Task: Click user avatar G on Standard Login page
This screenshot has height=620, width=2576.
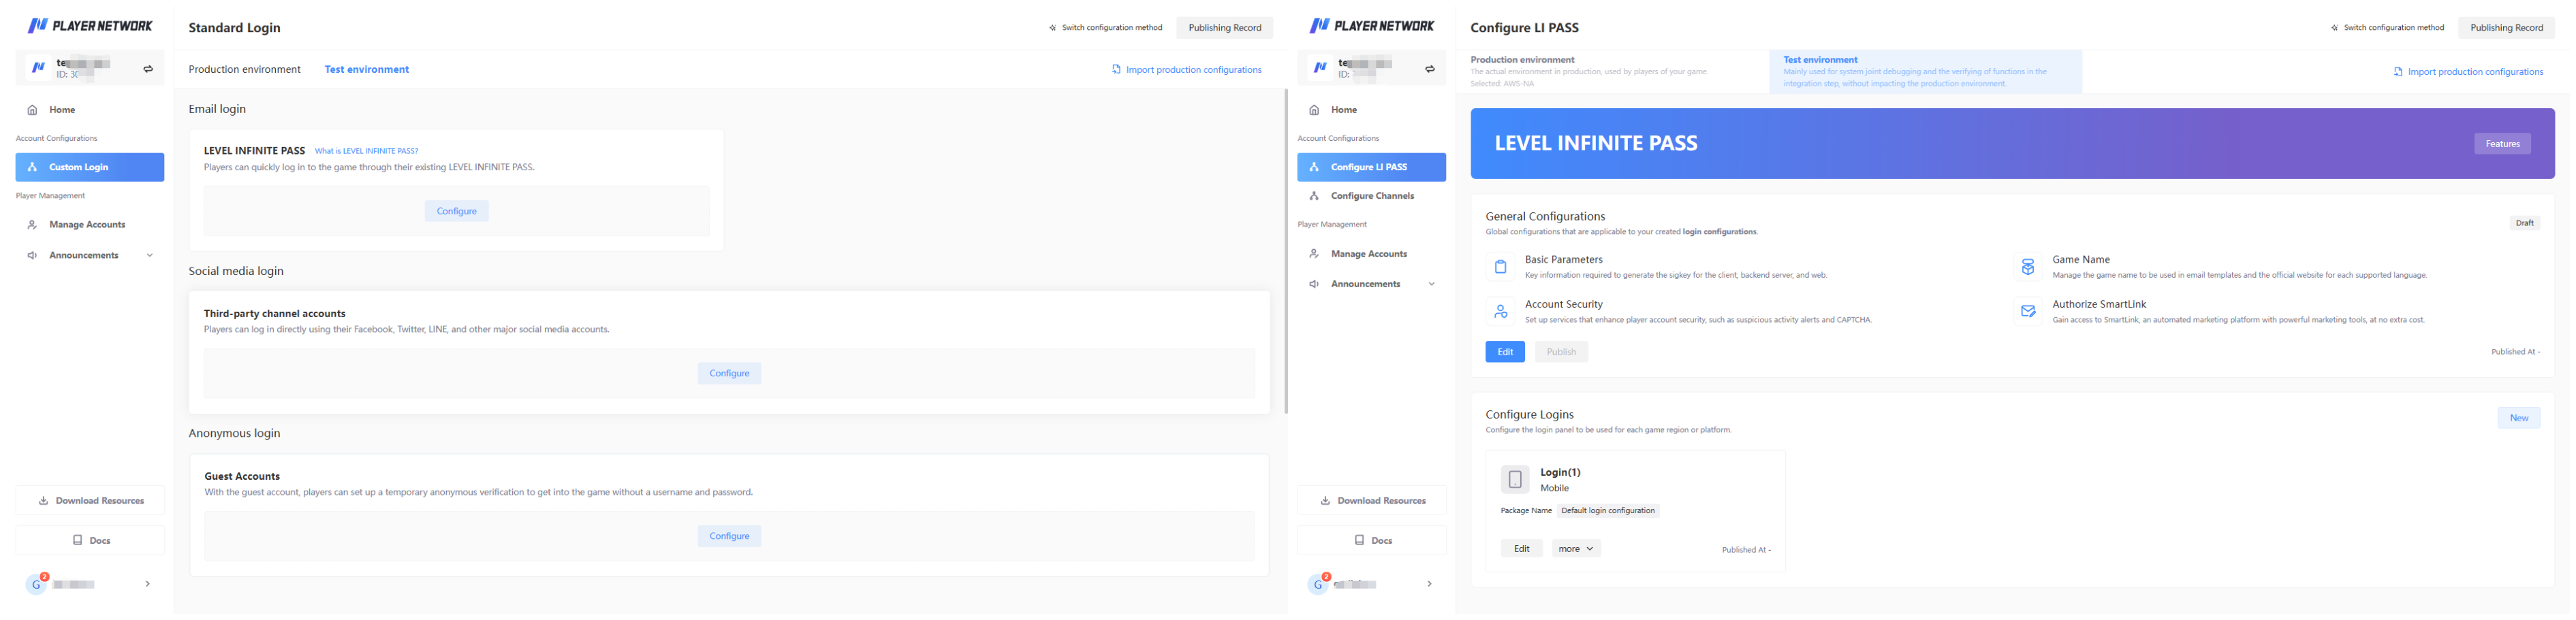Action: tap(36, 585)
